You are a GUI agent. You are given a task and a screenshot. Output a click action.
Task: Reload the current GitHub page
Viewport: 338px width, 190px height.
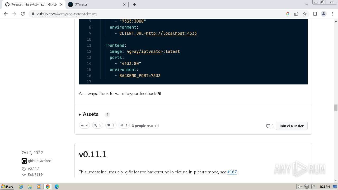[x=23, y=14]
